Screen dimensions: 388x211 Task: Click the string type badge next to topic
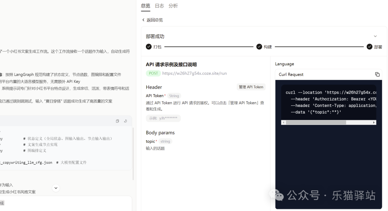point(165,141)
